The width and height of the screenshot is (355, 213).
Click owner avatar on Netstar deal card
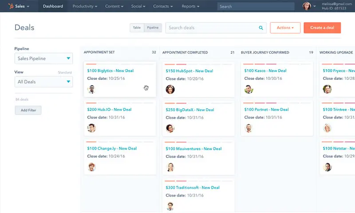327,167
